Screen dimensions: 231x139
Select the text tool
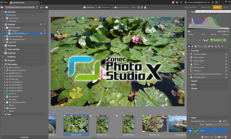coord(219,46)
